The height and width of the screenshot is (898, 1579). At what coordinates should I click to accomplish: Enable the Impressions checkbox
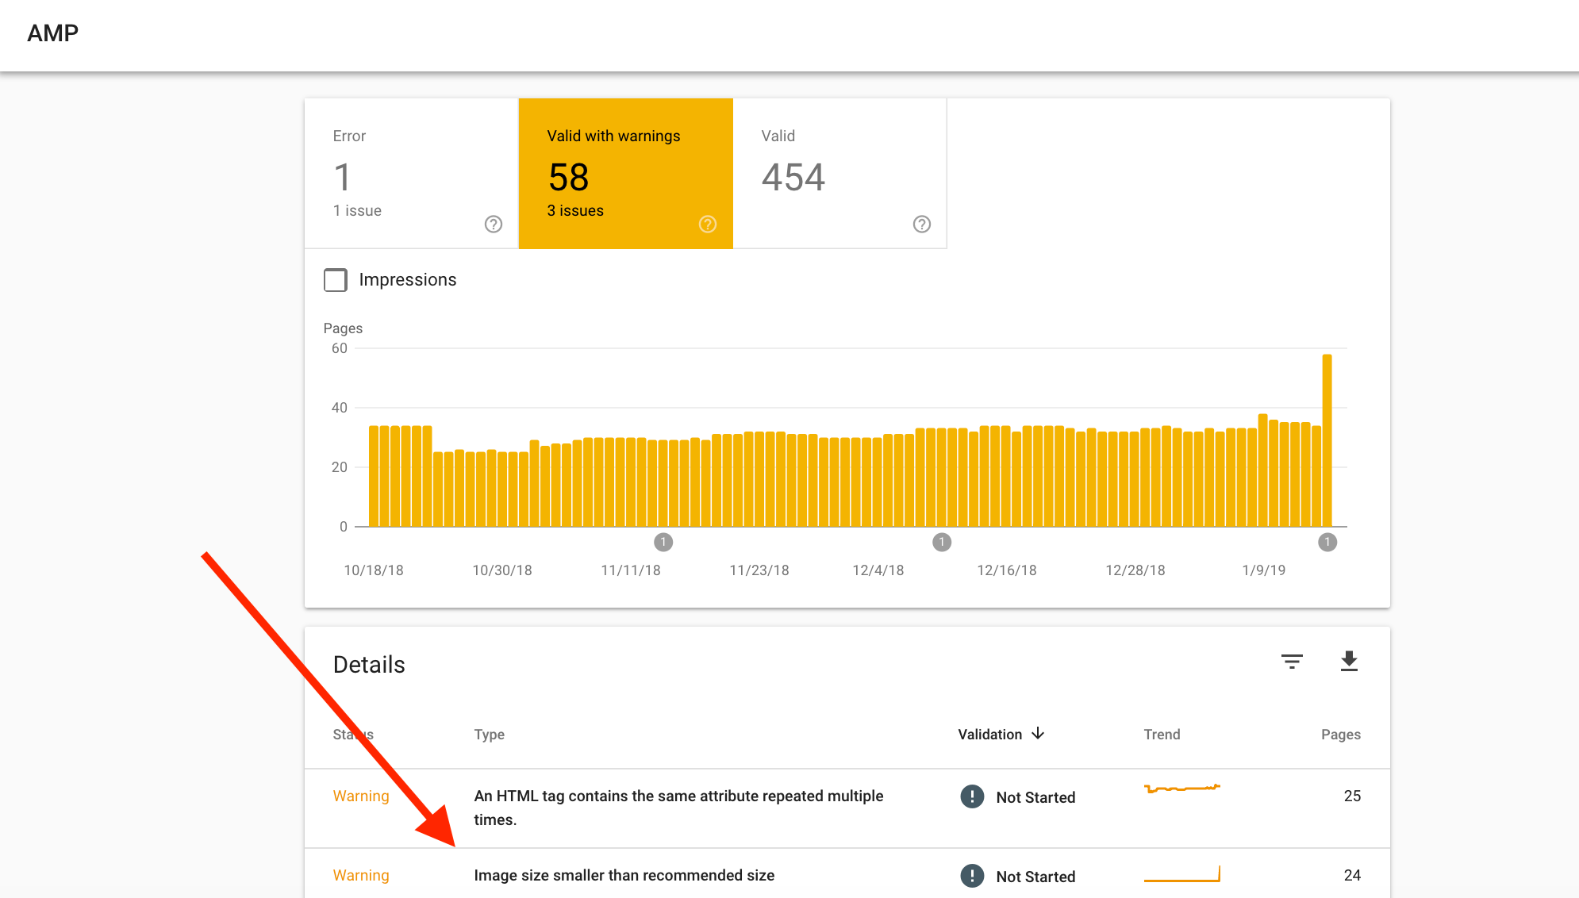tap(336, 280)
